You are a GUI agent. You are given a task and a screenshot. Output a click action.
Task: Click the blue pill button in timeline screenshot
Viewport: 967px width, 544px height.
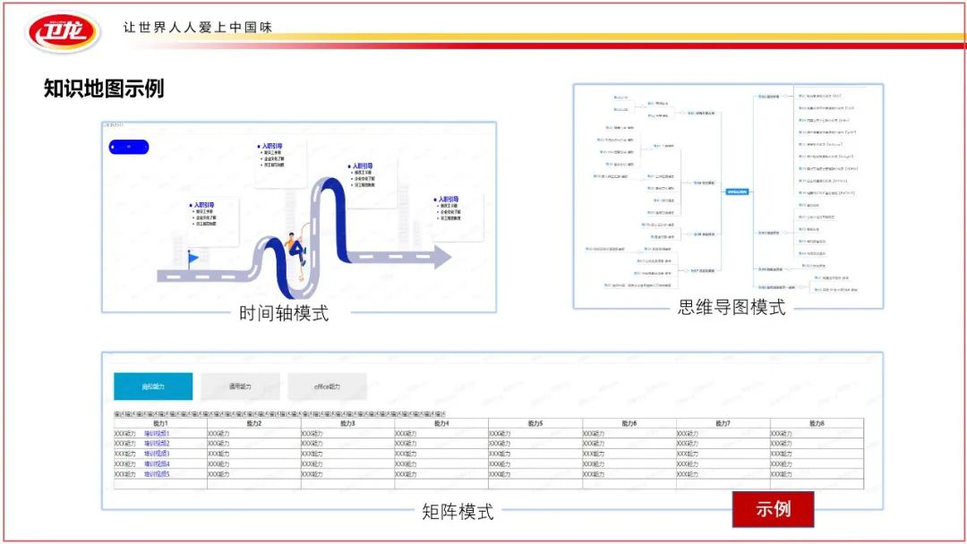click(128, 147)
